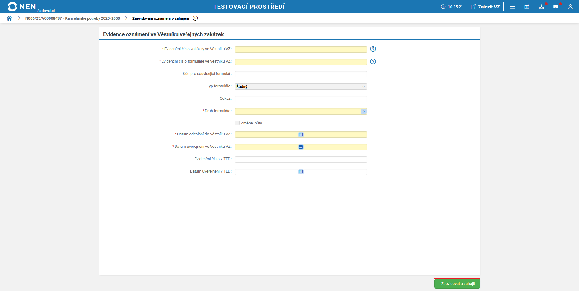Click the Zaevidovat a zahájit button

coord(456,283)
